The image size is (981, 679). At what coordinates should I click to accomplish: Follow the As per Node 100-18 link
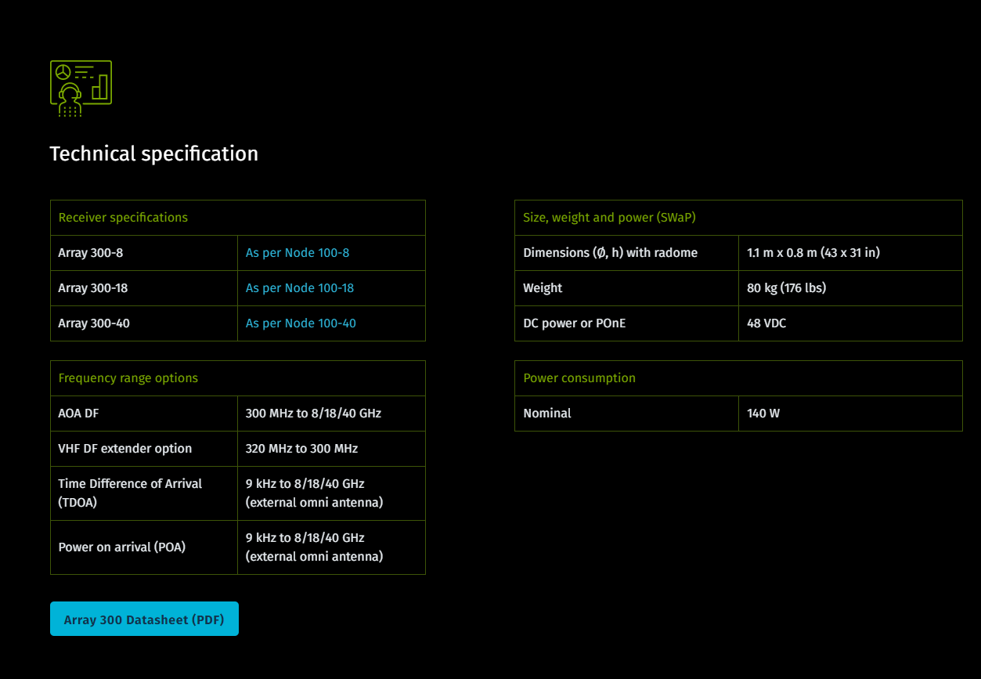[300, 288]
